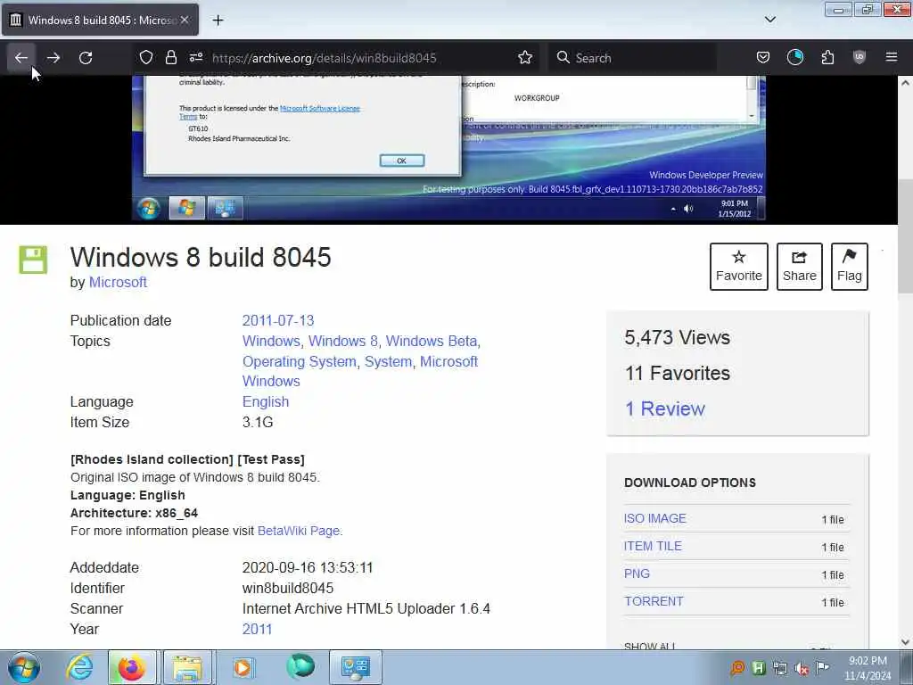This screenshot has height=685, width=913.
Task: Click the Addeddate value 2020-09-16 13:53:11
Action: pos(308,567)
